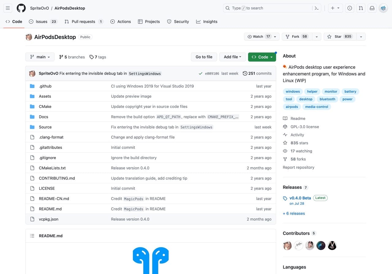Image resolution: width=392 pixels, height=274 pixels.
Task: Open the user profile avatar menu
Action: tap(383, 8)
